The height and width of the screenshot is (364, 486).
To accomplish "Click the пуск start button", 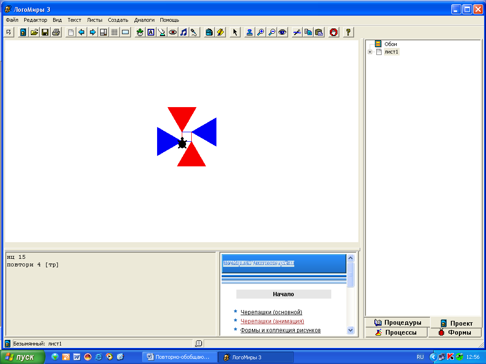I will 22,357.
